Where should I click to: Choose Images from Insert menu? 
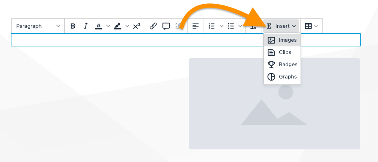pyautogui.click(x=282, y=40)
